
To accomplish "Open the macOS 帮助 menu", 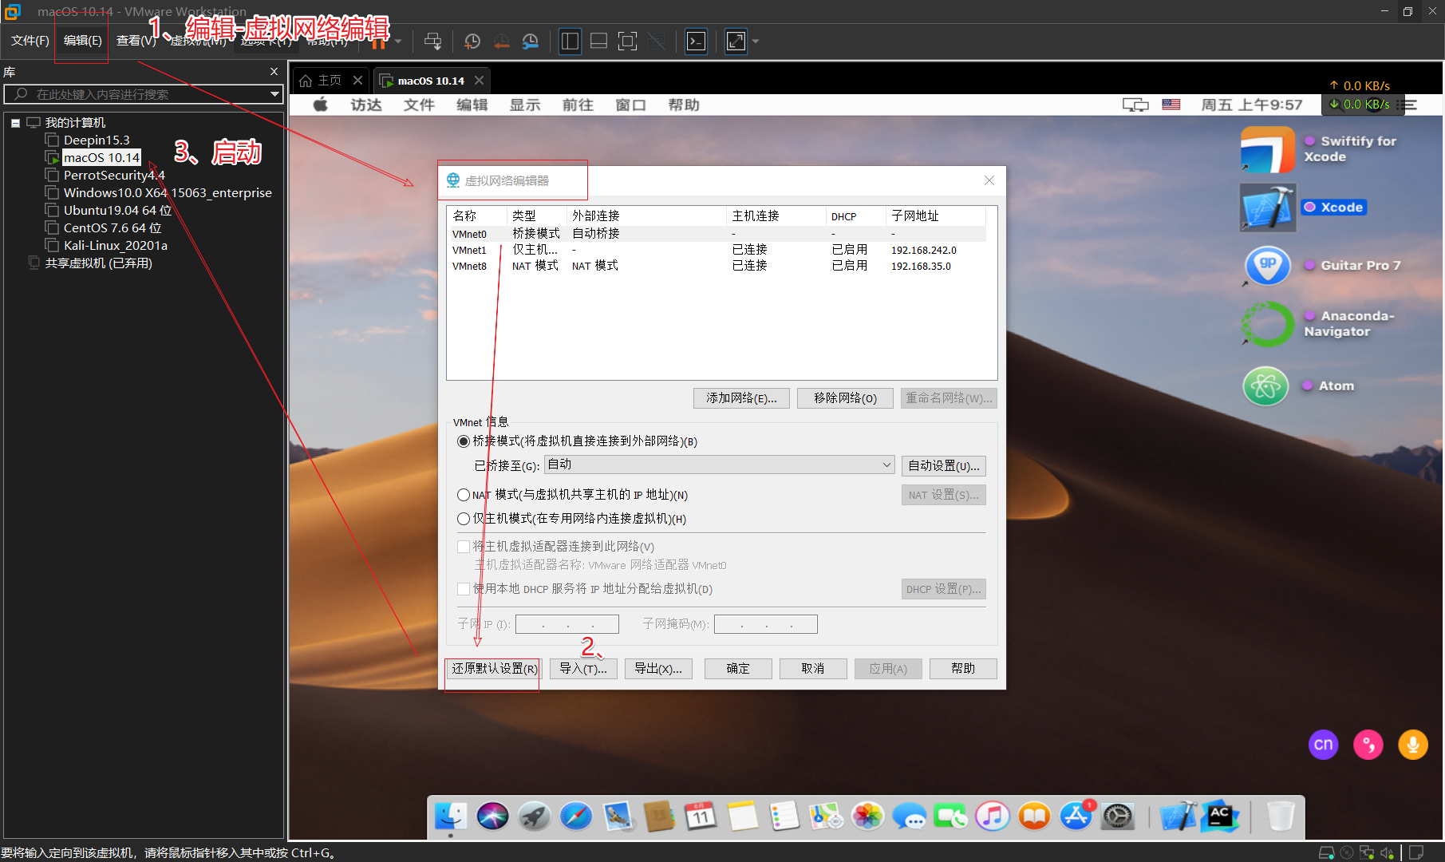I will click(684, 105).
